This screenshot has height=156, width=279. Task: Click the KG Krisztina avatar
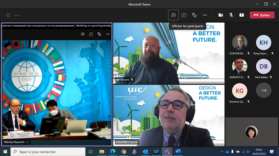click(240, 90)
